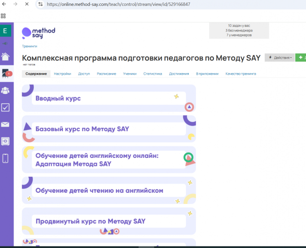
Task: Click the 'нет тегов' label under title
Action: tap(29, 64)
